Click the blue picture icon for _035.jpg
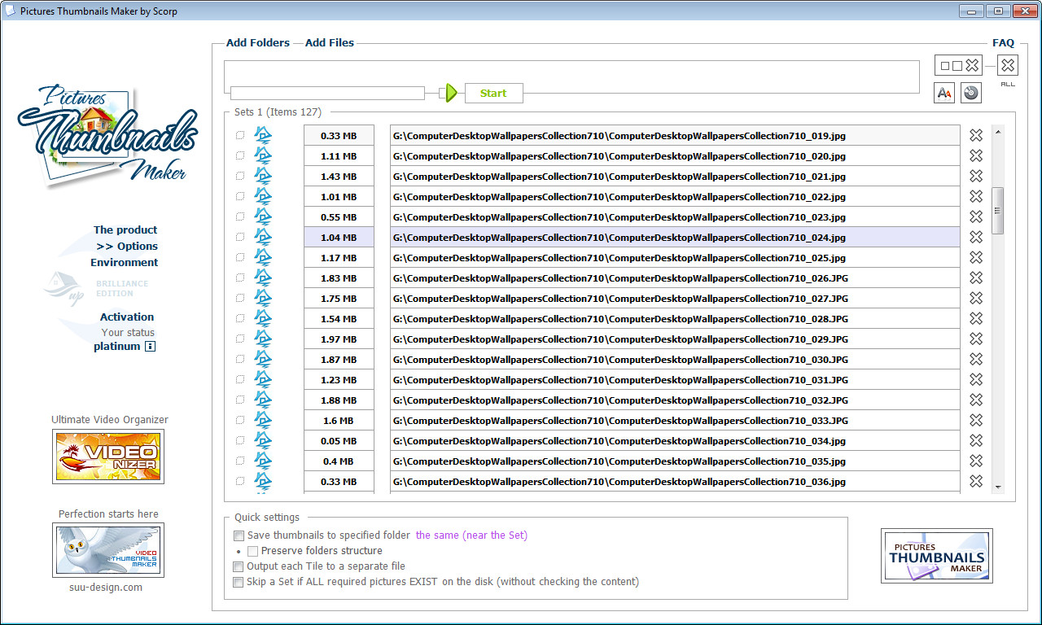The width and height of the screenshot is (1042, 625). pyautogui.click(x=263, y=461)
